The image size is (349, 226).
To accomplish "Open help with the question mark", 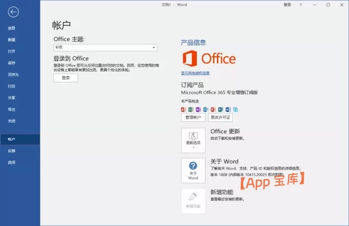I will pyautogui.click(x=300, y=5).
